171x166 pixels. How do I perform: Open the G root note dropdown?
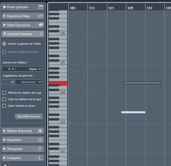pyautogui.click(x=8, y=69)
